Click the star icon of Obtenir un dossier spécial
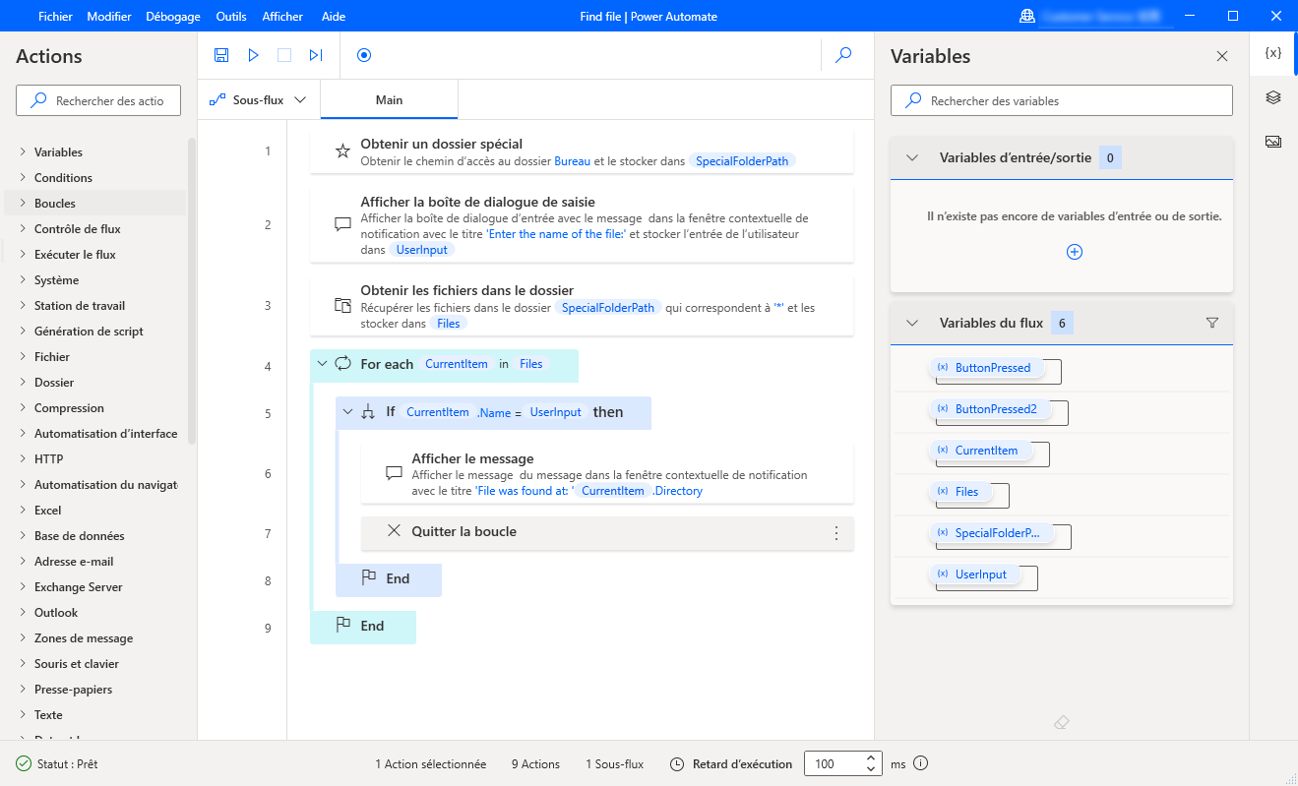The width and height of the screenshot is (1298, 786). (342, 151)
